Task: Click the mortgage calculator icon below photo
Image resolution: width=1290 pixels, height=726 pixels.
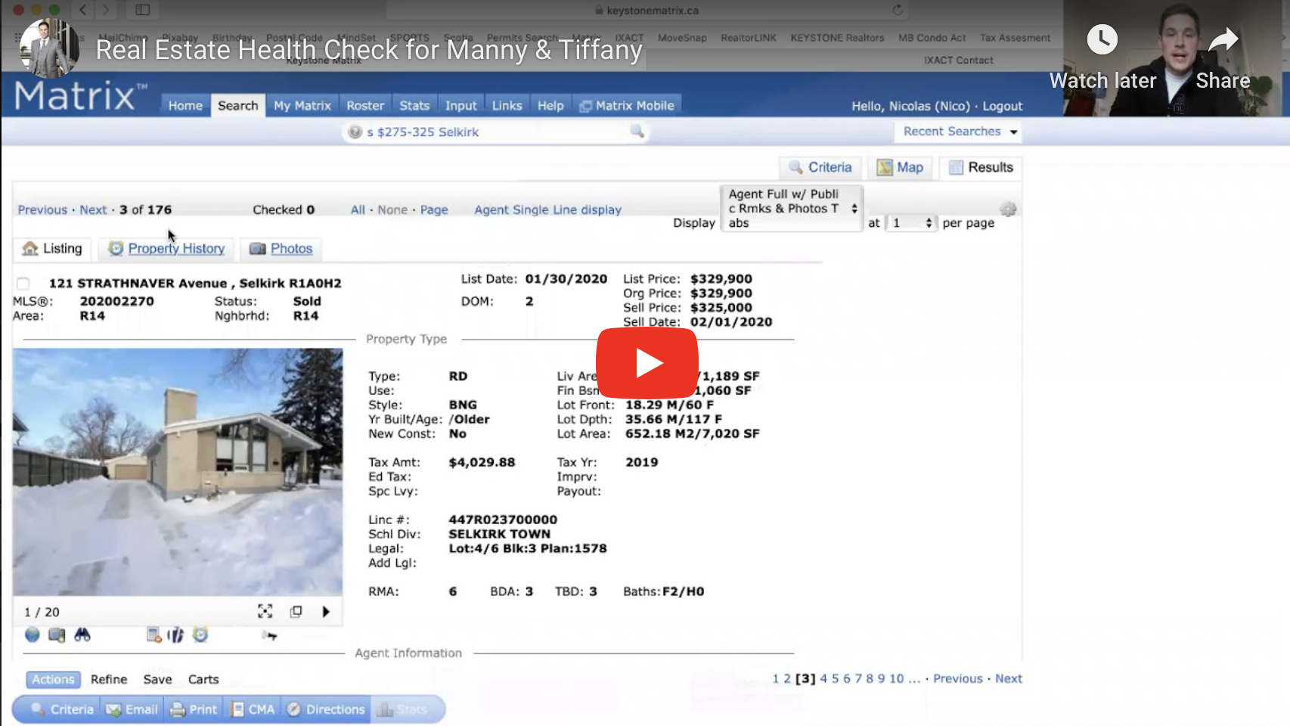Action: [x=153, y=634]
